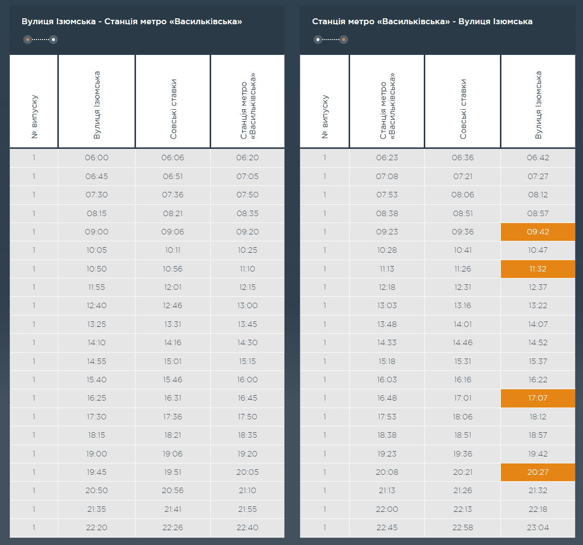583x545 pixels.
Task: Click the highlighted 17:07 time cell
Action: (x=538, y=398)
